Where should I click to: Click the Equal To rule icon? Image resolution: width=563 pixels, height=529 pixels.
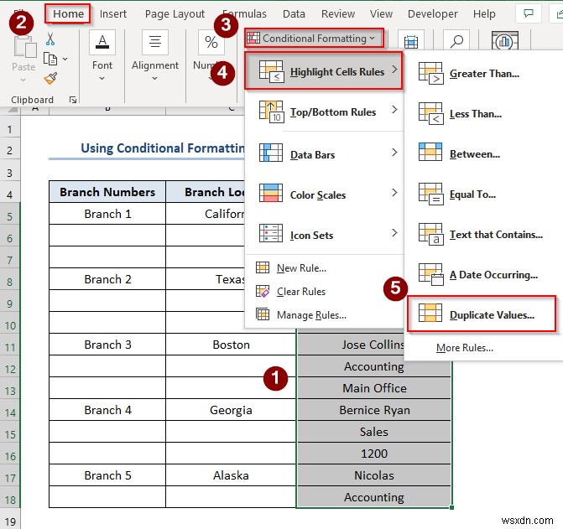tap(431, 194)
